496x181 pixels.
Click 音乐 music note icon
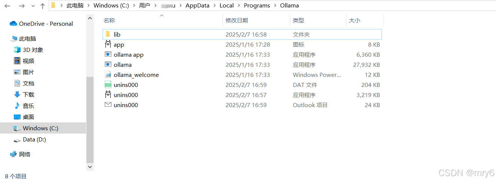[17, 106]
